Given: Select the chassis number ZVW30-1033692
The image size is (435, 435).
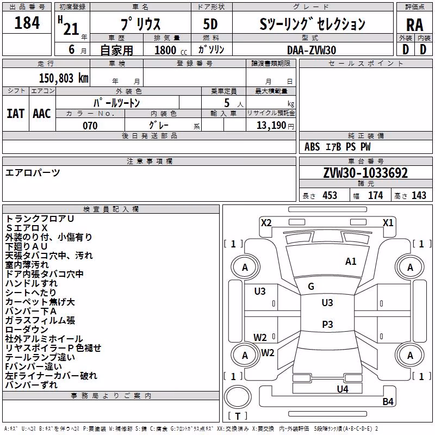Looking at the screenshot, I should [365, 173].
